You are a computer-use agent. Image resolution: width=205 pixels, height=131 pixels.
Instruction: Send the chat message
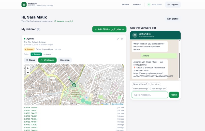(174, 95)
